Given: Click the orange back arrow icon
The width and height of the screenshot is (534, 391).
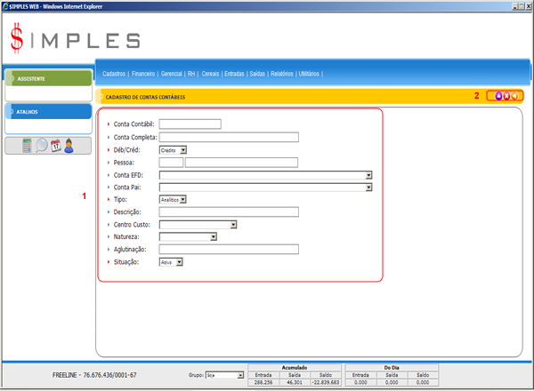Looking at the screenshot, I should pyautogui.click(x=514, y=96).
